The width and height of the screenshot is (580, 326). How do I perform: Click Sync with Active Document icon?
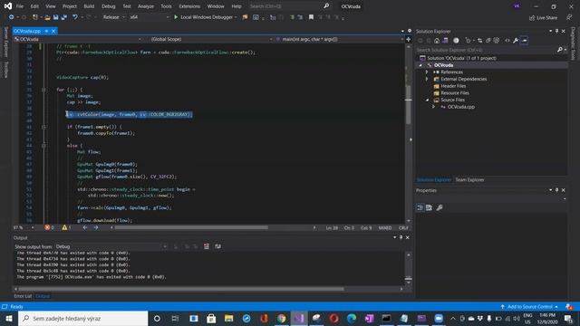pos(479,40)
